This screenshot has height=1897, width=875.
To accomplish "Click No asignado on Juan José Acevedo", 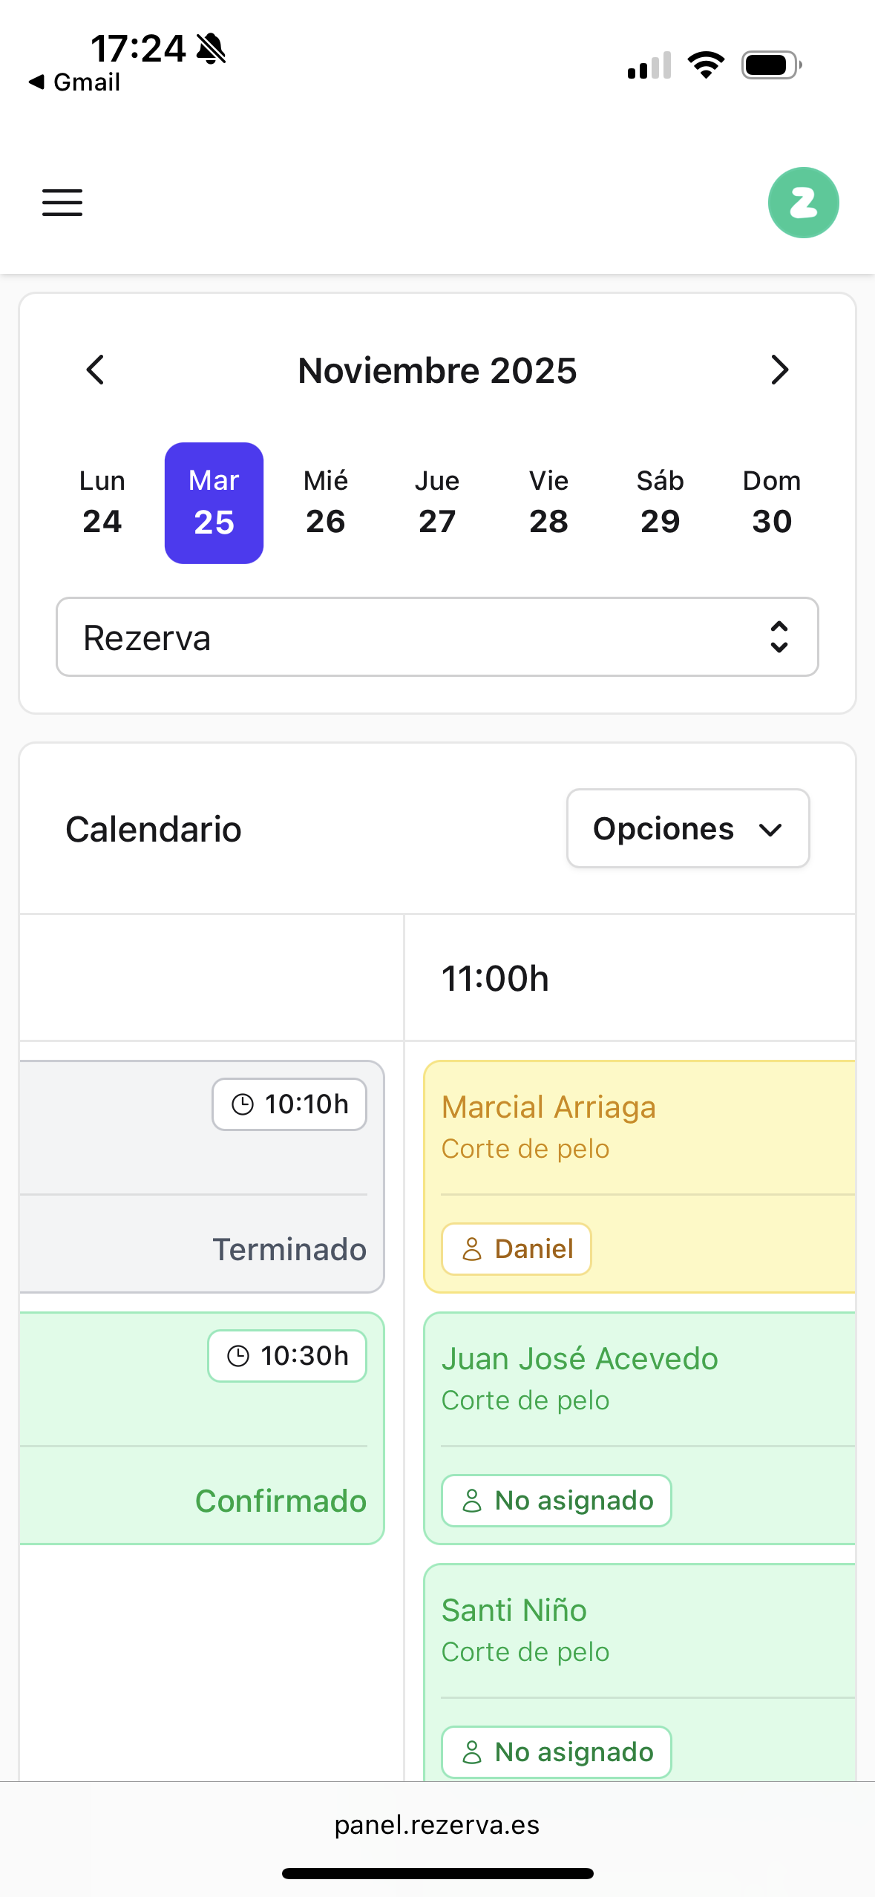I will click(x=557, y=1501).
